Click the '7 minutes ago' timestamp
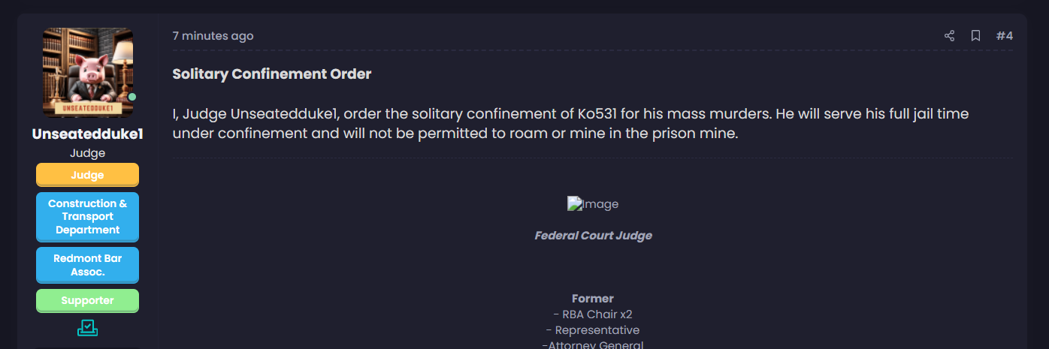This screenshot has height=349, width=1049. (x=213, y=36)
